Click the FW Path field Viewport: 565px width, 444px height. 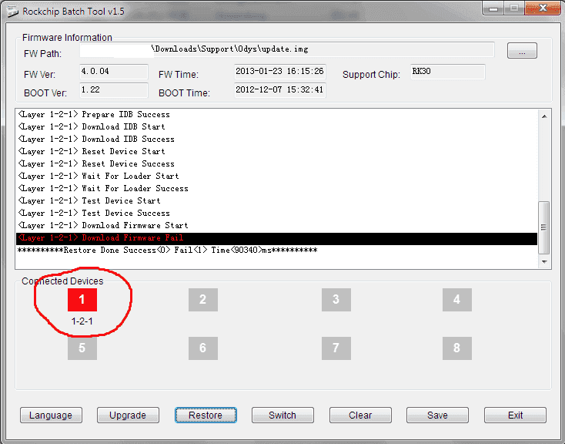tap(287, 49)
